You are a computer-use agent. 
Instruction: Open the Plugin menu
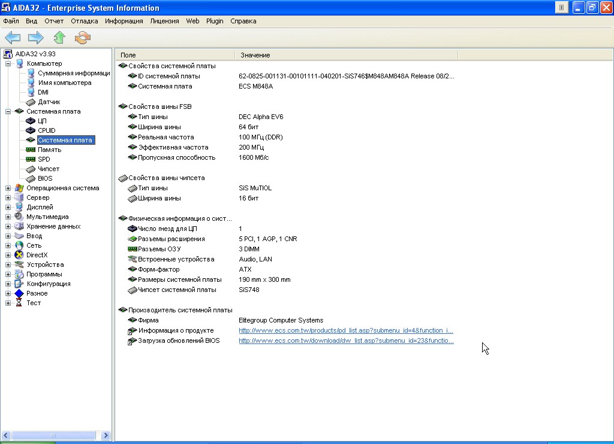click(x=215, y=21)
